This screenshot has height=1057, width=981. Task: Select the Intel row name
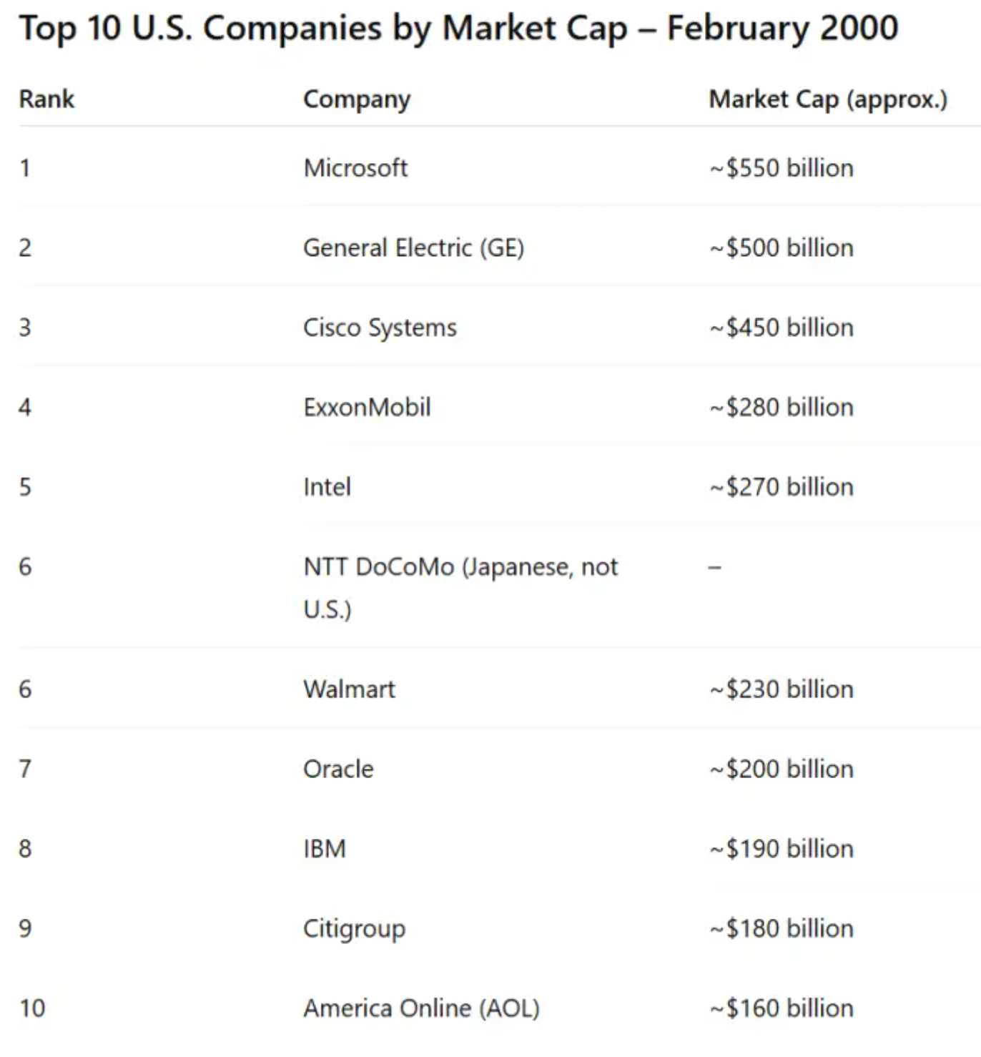pos(327,487)
